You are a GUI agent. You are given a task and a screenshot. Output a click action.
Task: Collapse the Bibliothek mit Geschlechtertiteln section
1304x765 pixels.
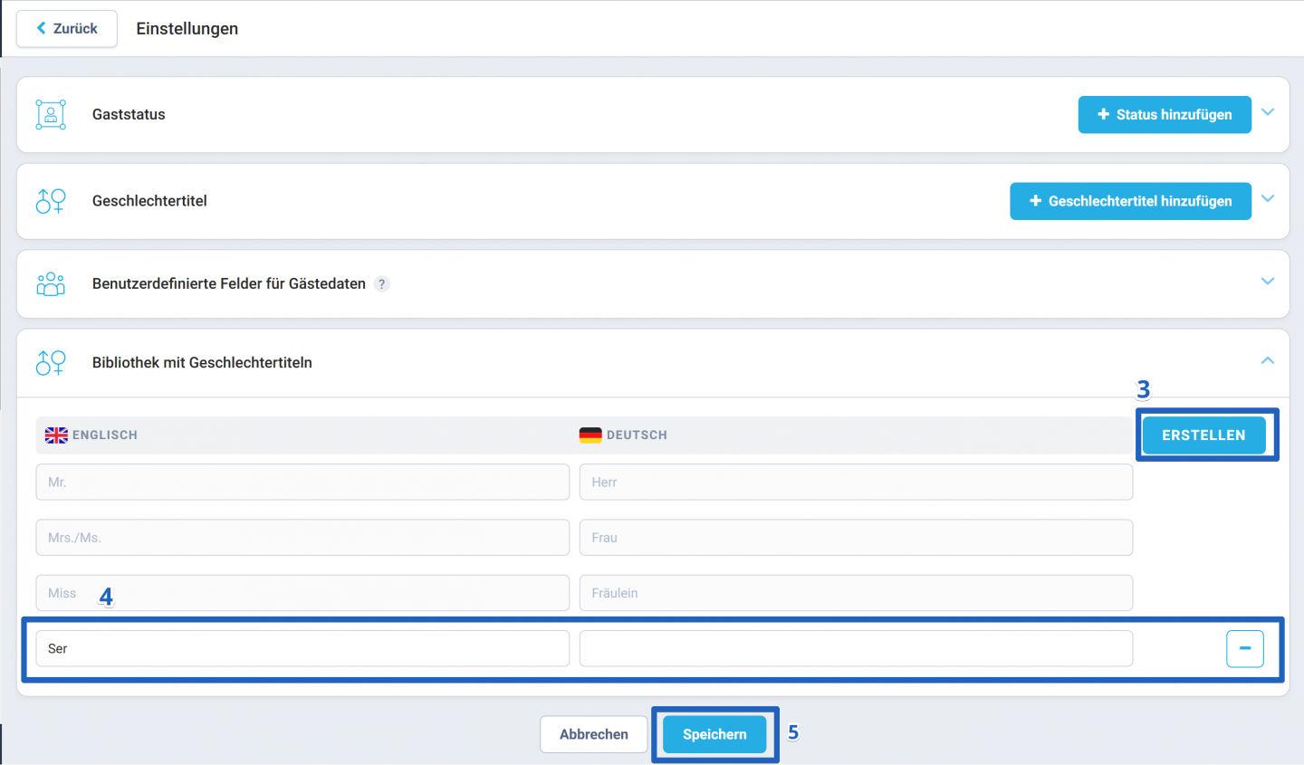1268,360
